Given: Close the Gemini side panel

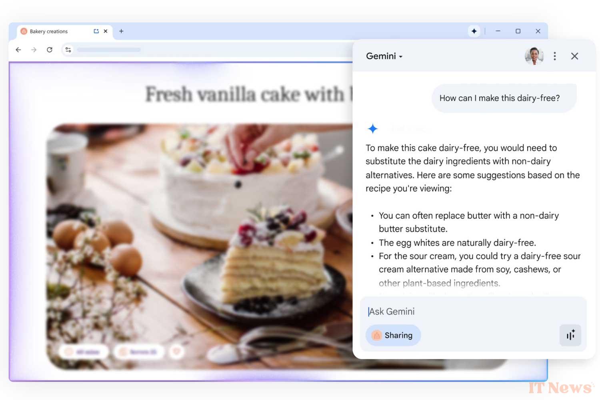Looking at the screenshot, I should click(575, 56).
